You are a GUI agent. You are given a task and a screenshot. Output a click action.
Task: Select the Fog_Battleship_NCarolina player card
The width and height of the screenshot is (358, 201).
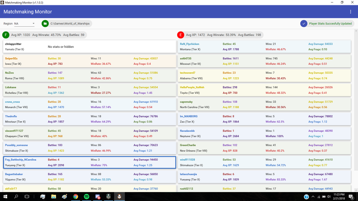coord(89,162)
